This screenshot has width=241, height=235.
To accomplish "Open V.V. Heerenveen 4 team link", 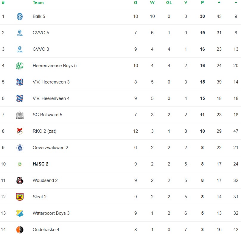I will click(x=51, y=98).
